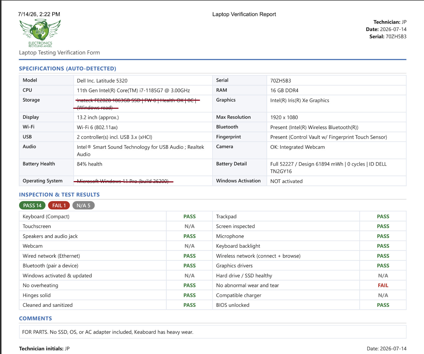Click the struck-through Windows 11 Pro value
424x354 pixels.
123,181
